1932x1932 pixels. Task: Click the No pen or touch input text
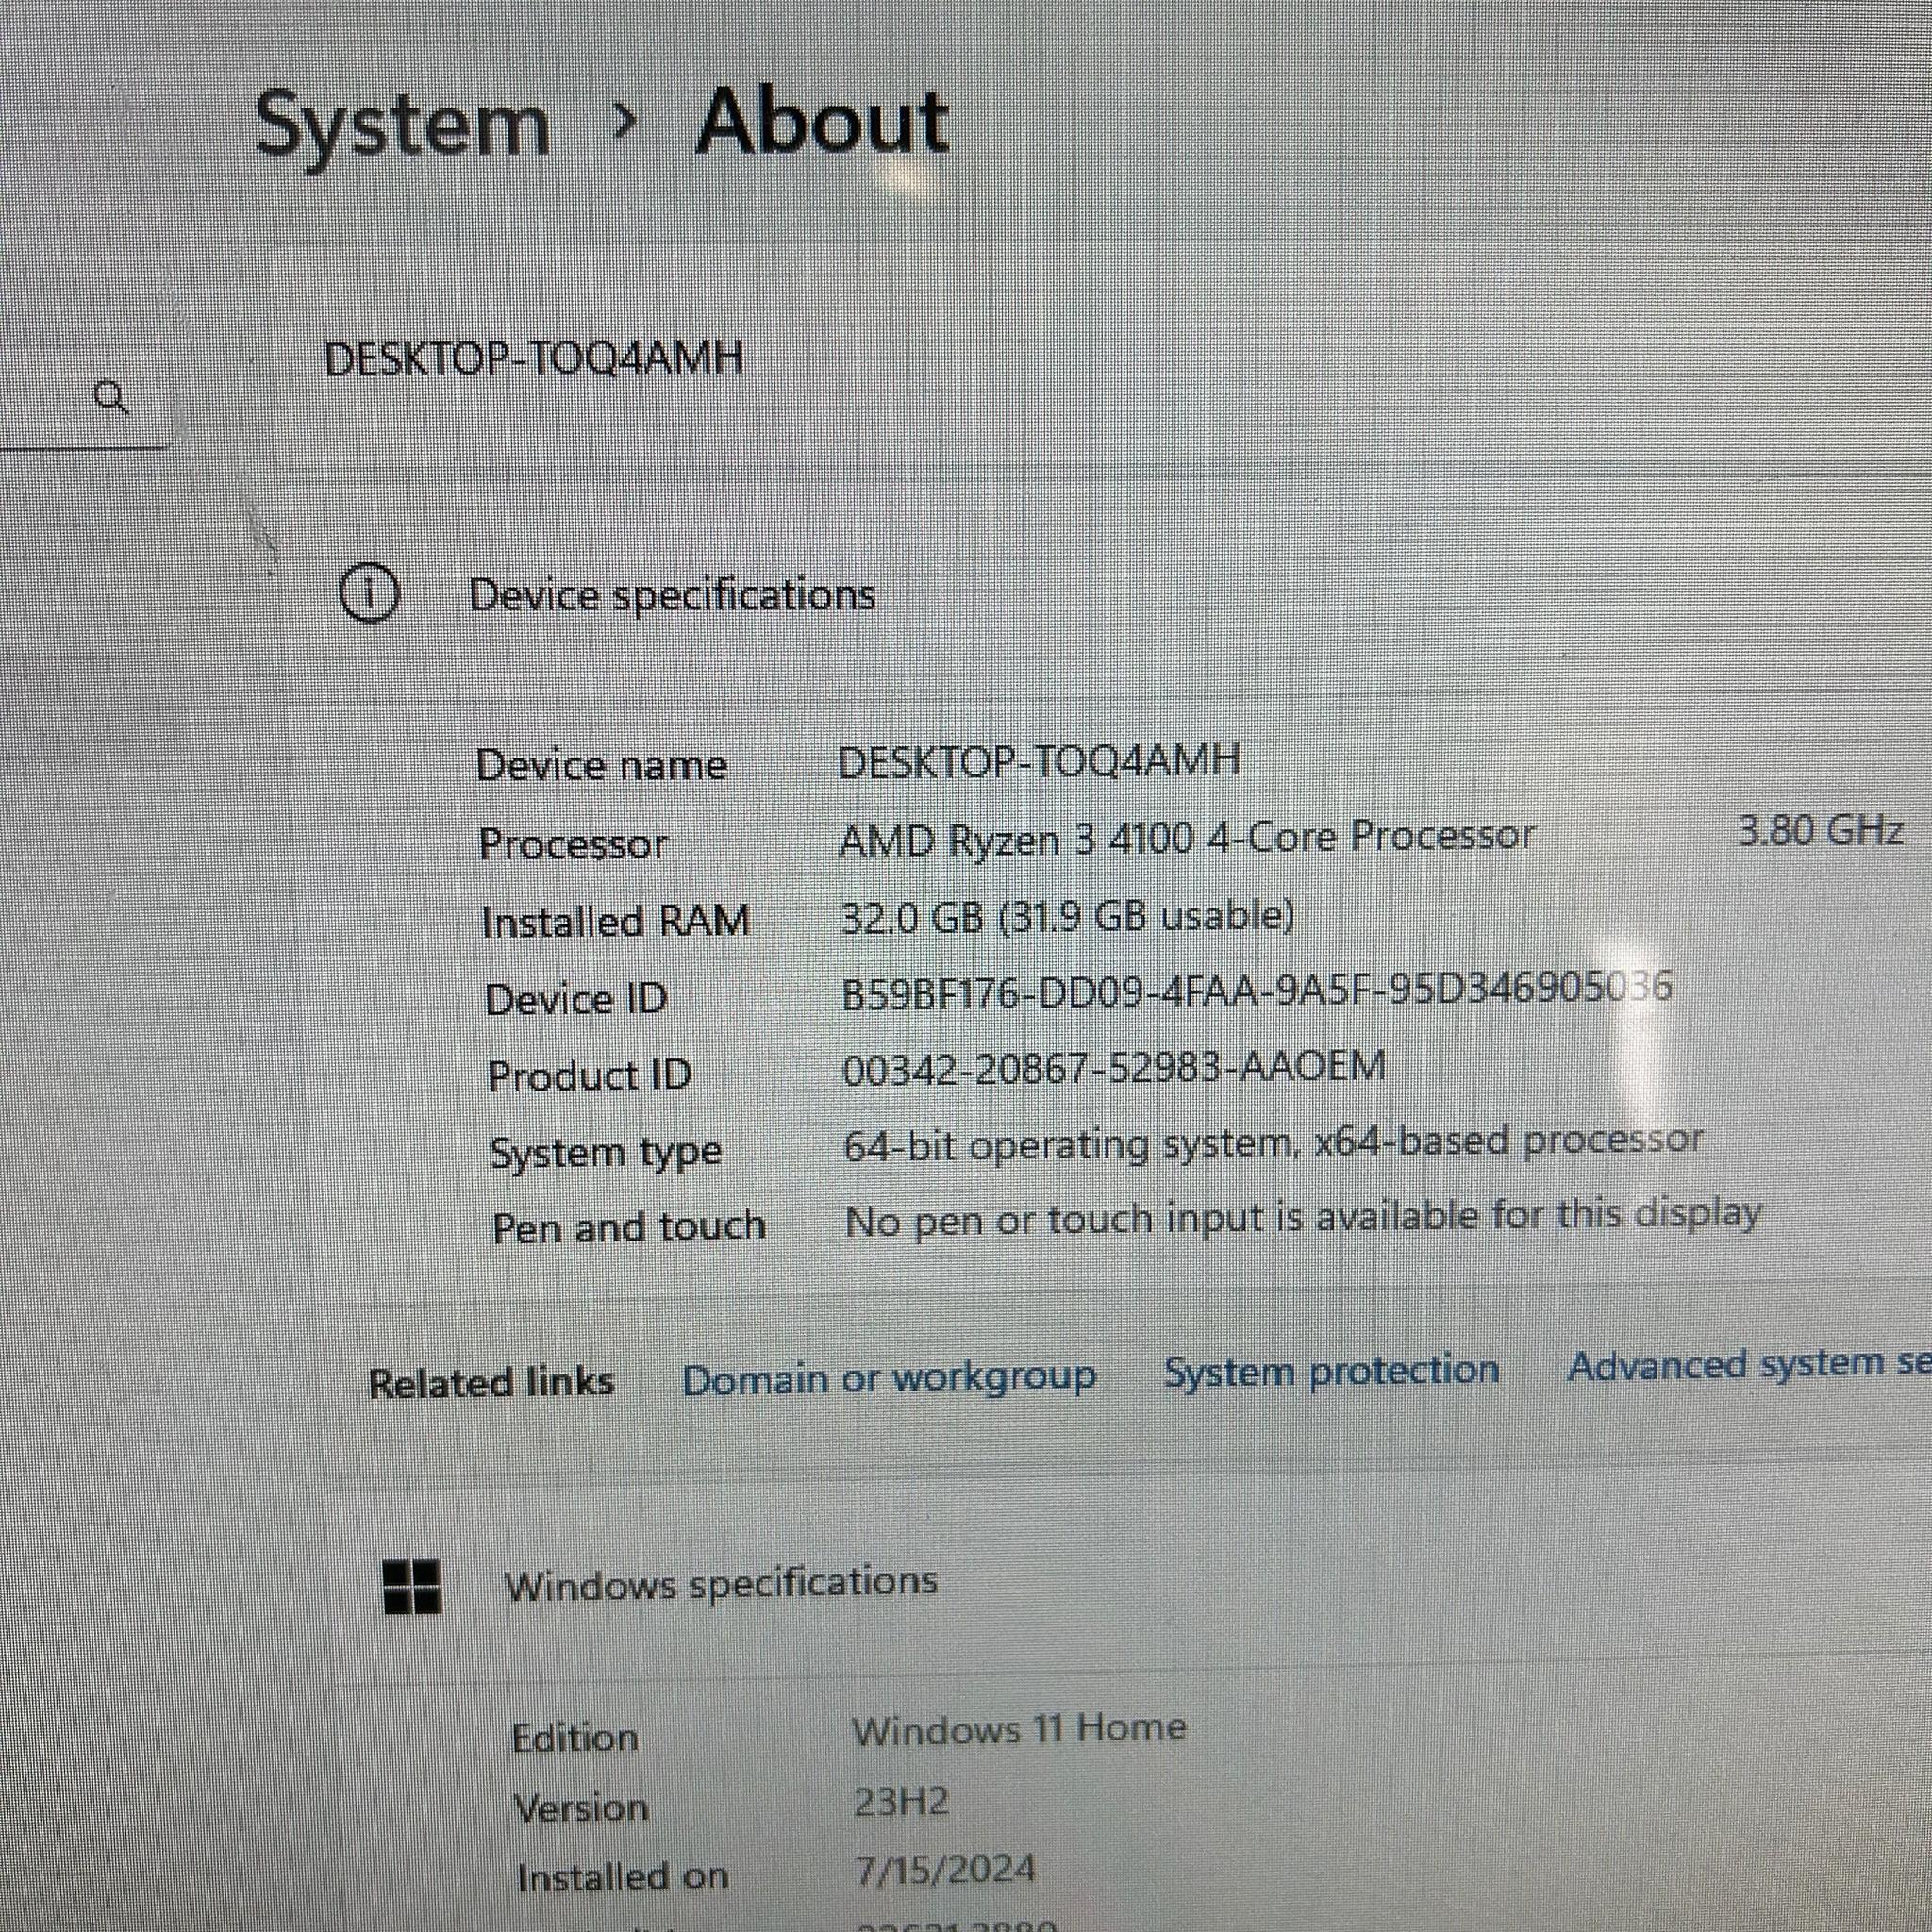(1303, 1218)
